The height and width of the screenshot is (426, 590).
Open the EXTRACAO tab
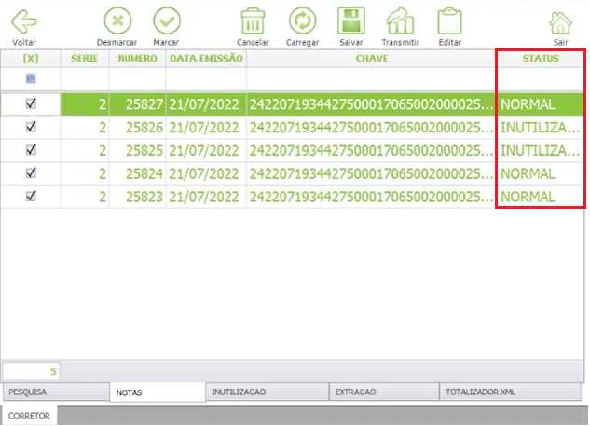(384, 392)
